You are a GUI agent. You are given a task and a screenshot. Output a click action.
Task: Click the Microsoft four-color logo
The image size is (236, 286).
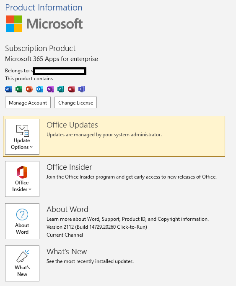pos(14,23)
